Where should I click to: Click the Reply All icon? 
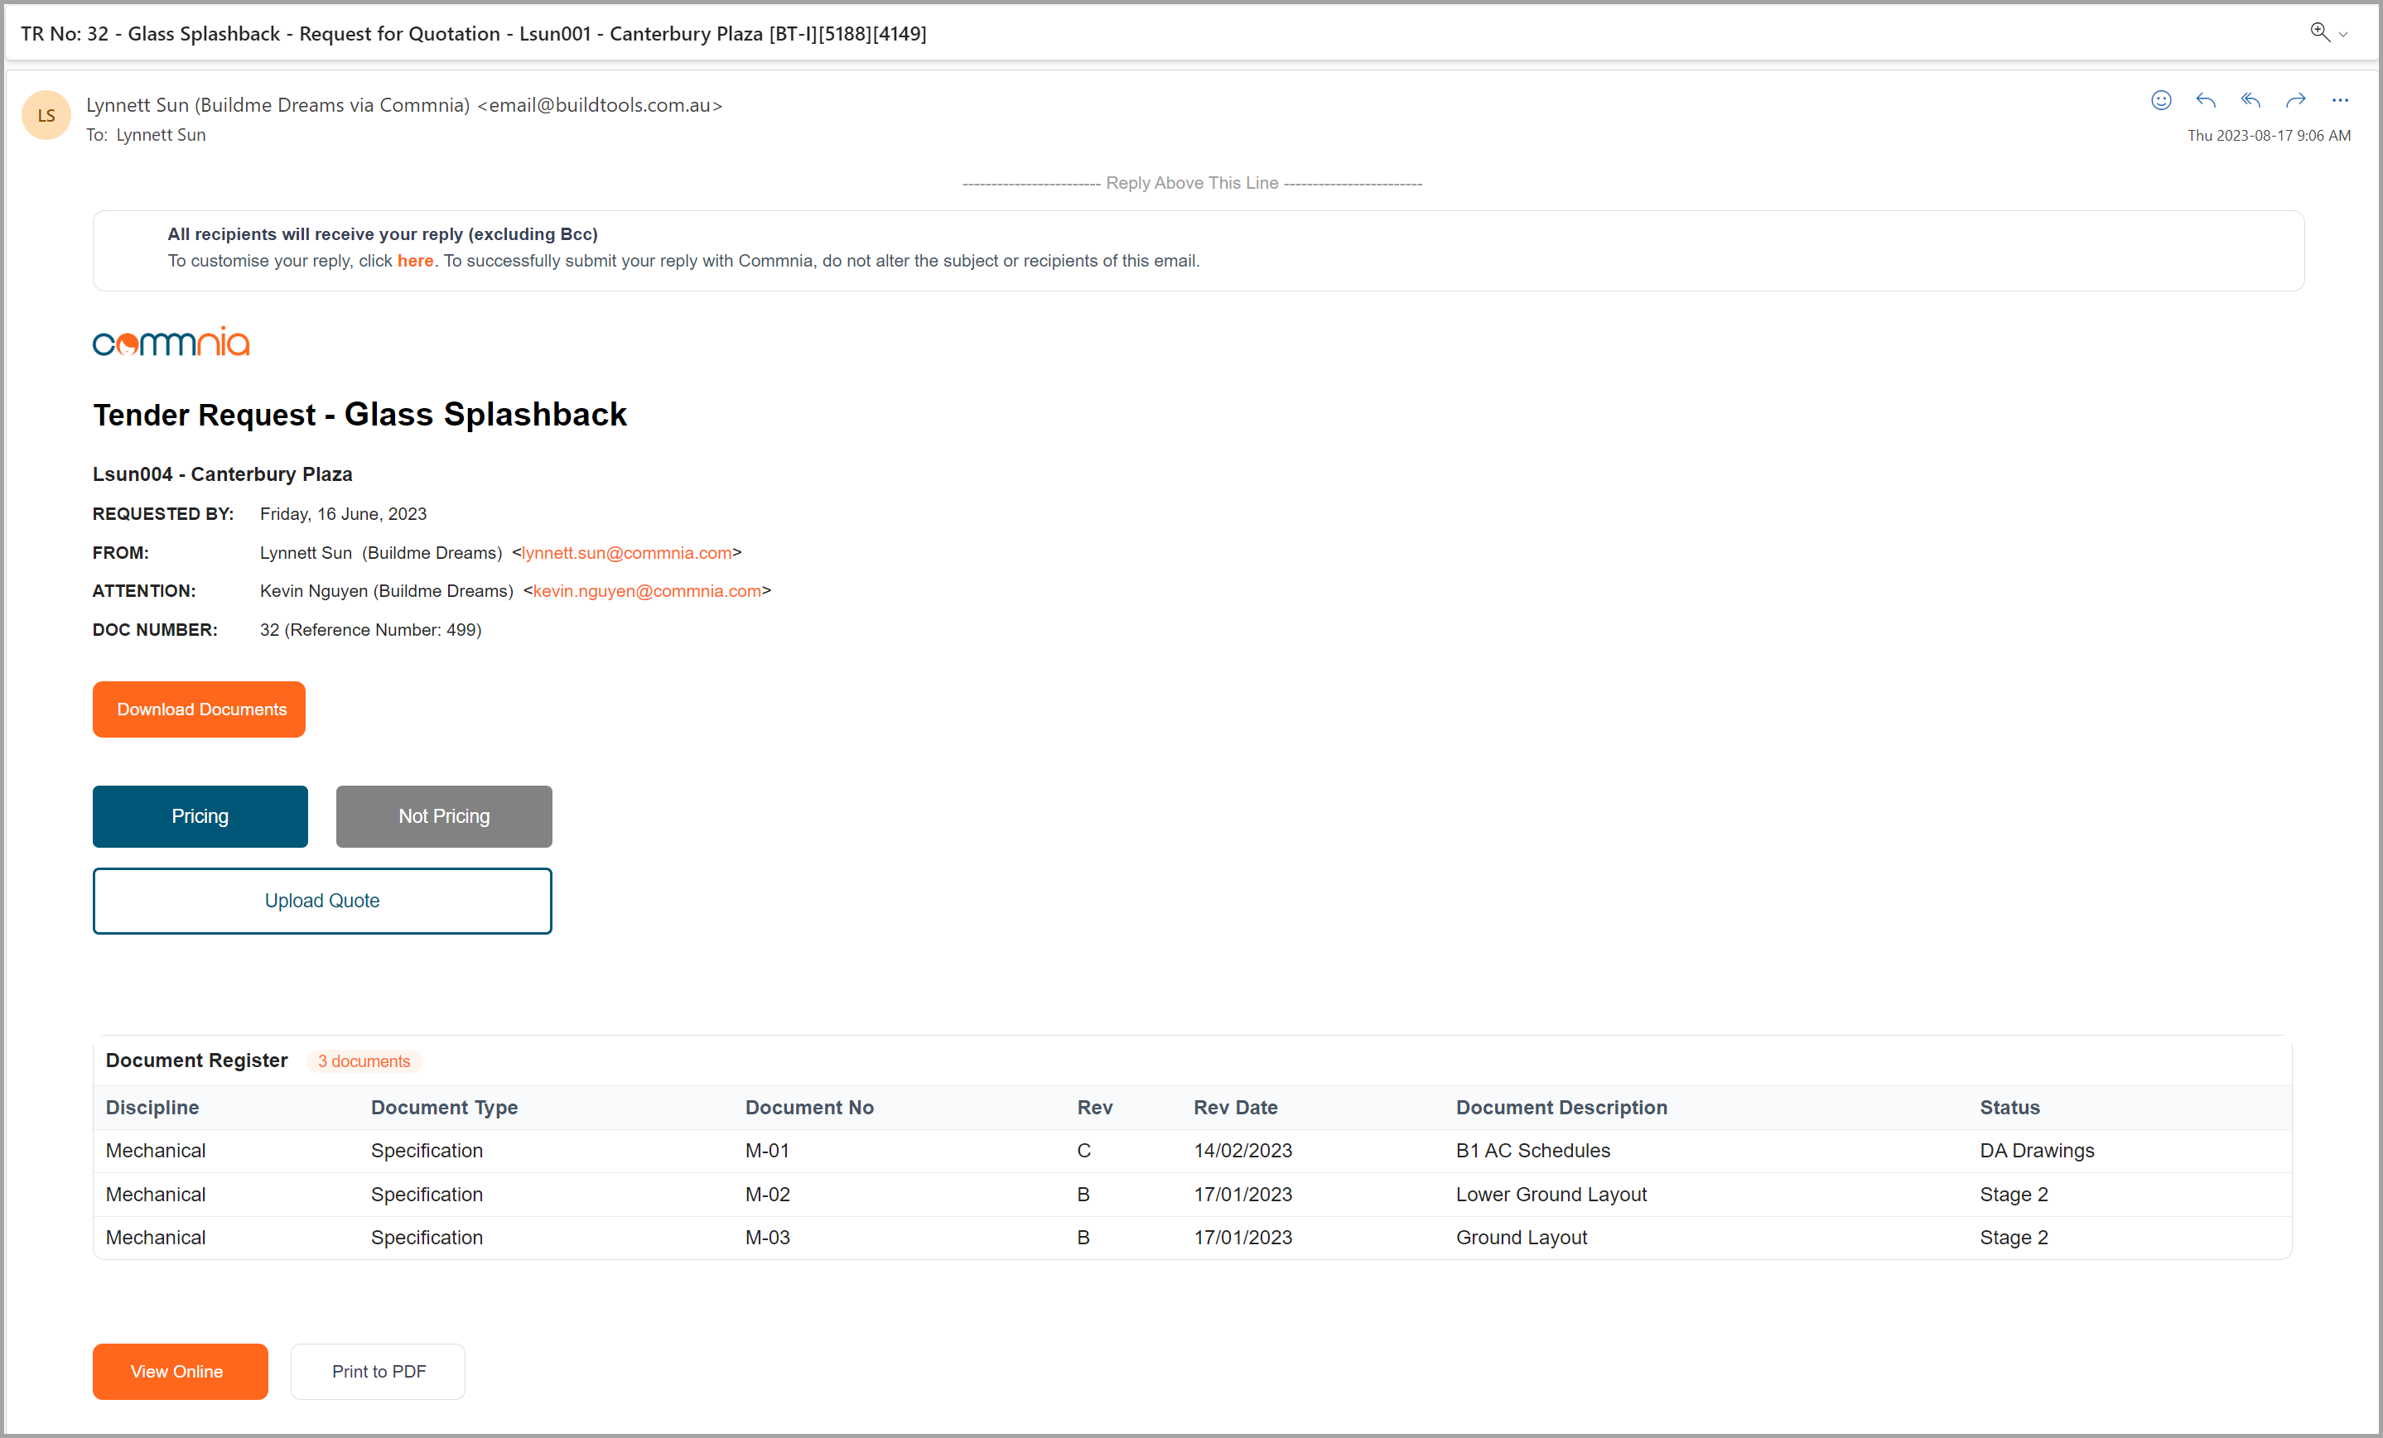click(x=2250, y=100)
